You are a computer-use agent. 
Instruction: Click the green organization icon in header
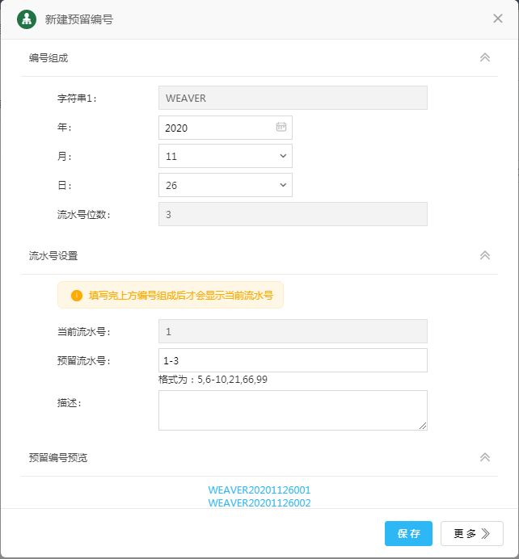[x=27, y=19]
